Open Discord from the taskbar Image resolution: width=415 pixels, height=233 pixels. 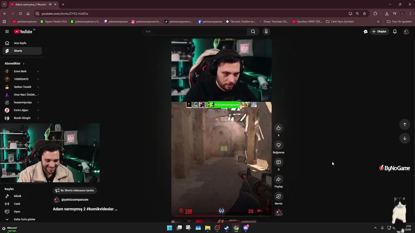click(x=246, y=228)
